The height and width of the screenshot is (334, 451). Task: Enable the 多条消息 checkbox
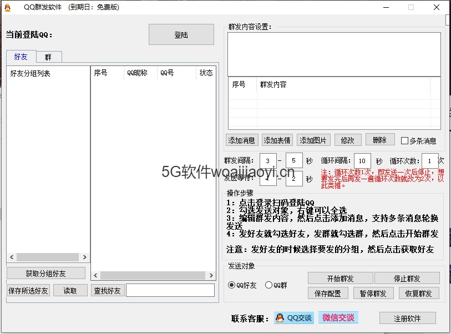point(404,141)
